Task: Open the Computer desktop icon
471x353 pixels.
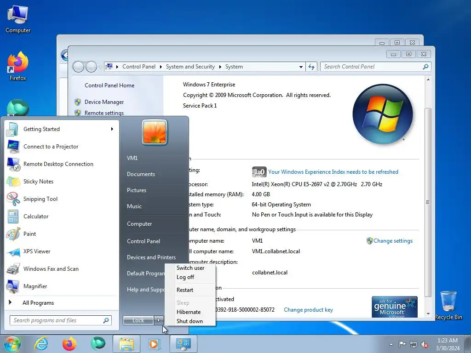Action: pos(18,19)
